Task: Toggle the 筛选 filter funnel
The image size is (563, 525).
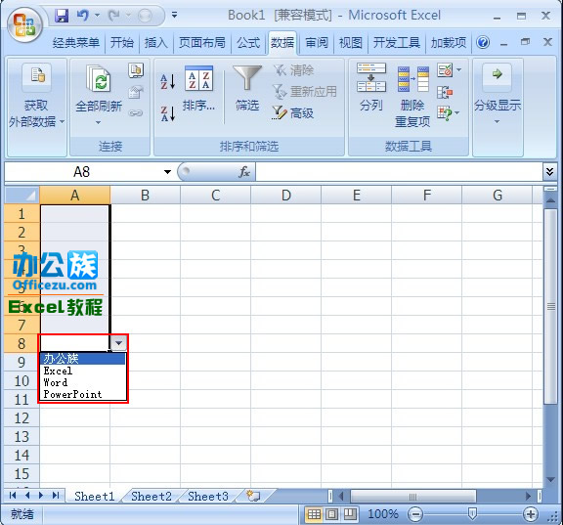Action: point(247,88)
